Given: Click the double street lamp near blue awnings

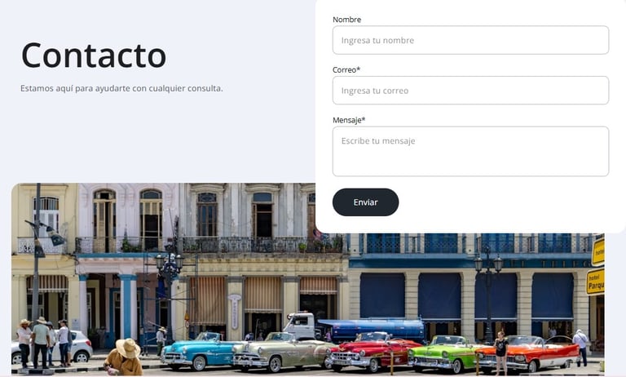Looking at the screenshot, I should pos(488,296).
